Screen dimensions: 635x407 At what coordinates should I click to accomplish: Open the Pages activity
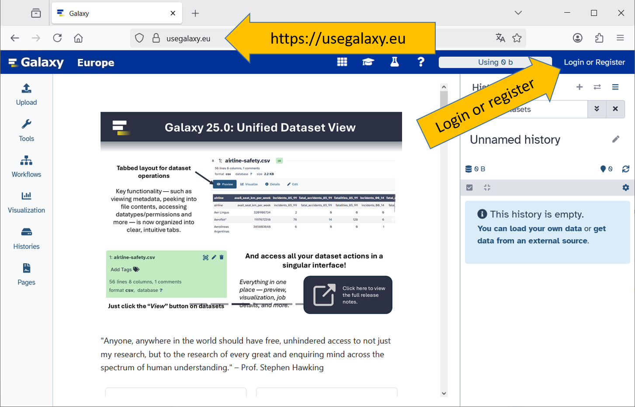coord(26,275)
